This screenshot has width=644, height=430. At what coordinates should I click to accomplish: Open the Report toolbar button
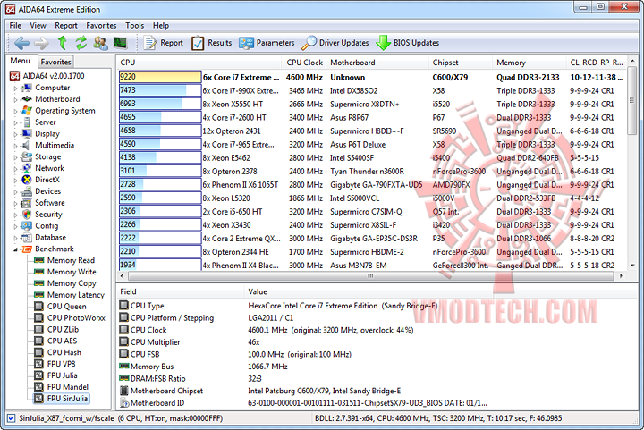[164, 43]
